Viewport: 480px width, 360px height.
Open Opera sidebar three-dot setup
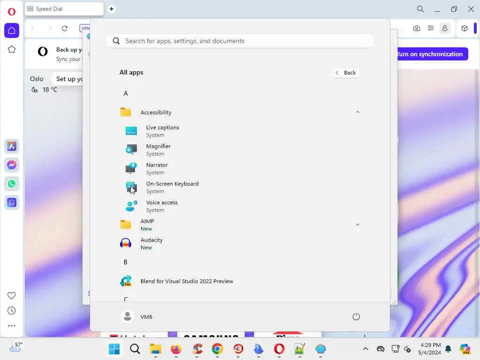pos(12,326)
